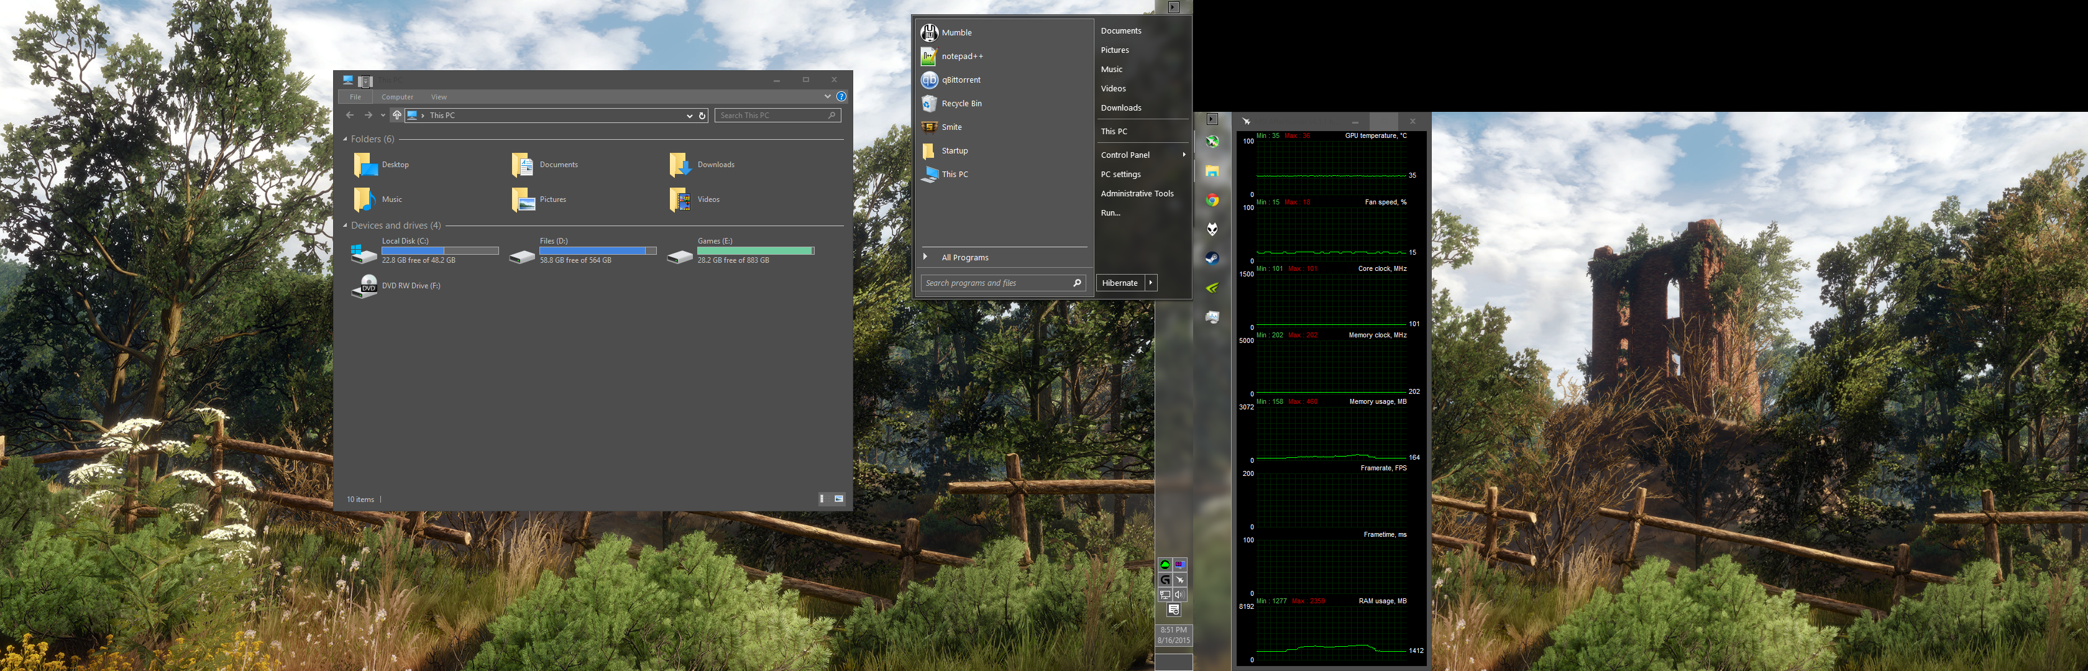Collapse the Folders (6) group
This screenshot has height=671, width=2088.
pos(344,139)
